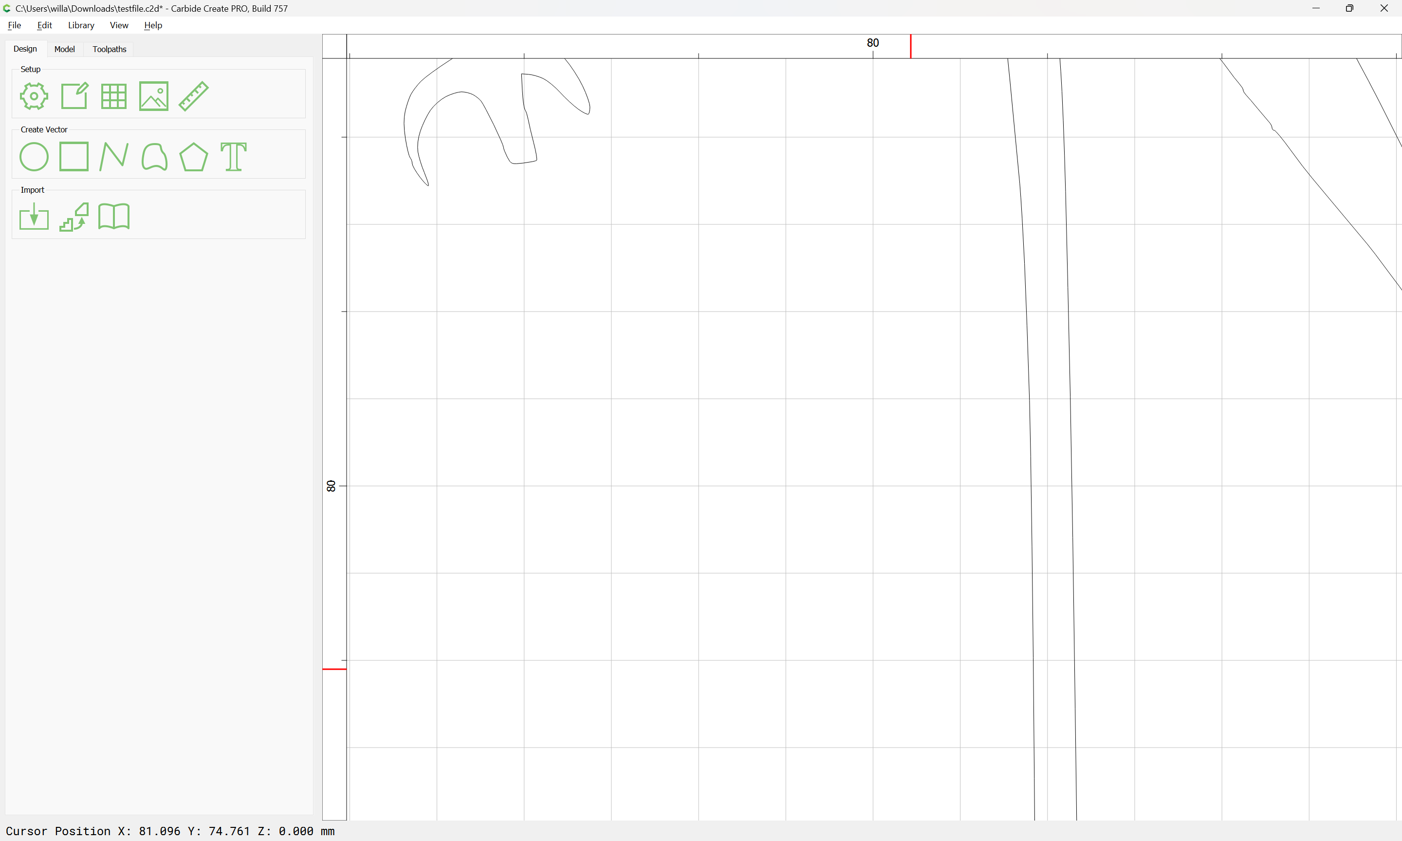Open Job Setup gear icon
Screen dimensions: 1402x841
(34, 96)
